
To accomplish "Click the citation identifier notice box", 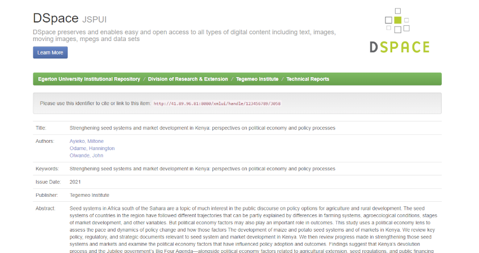I will click(237, 103).
